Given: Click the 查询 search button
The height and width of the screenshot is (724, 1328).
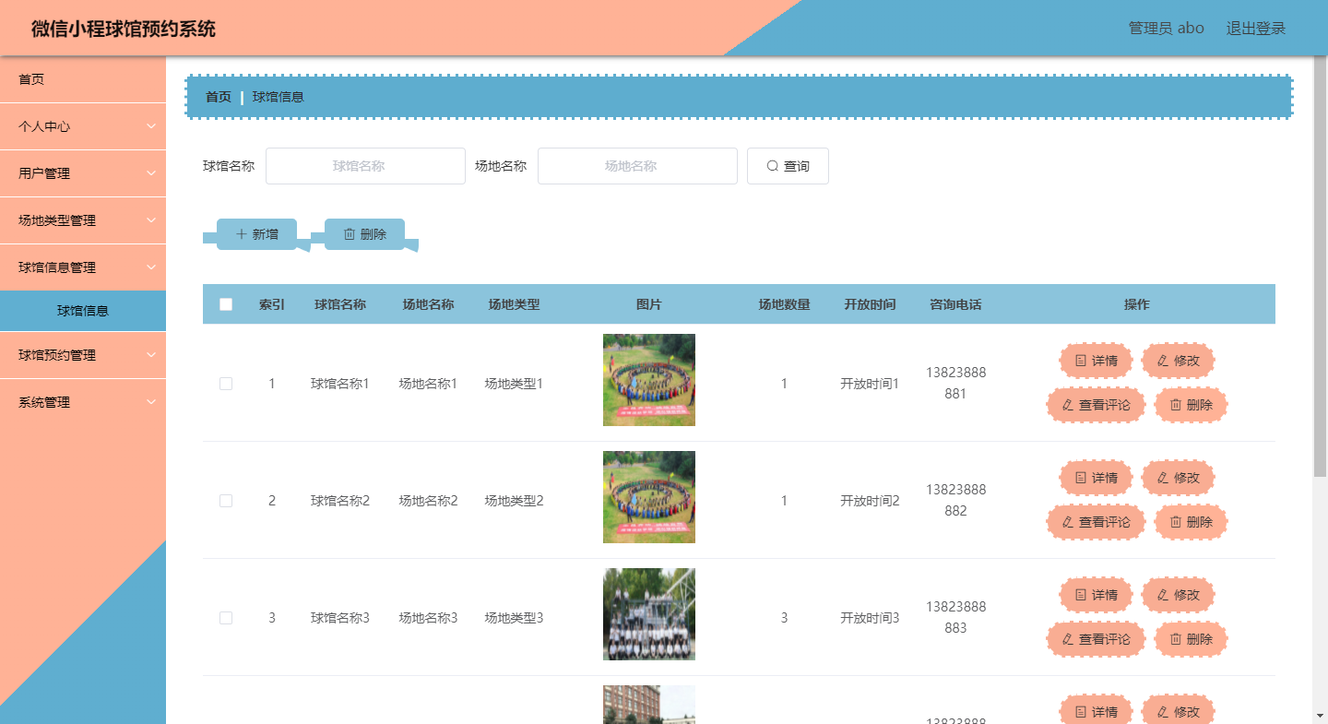Looking at the screenshot, I should click(788, 166).
